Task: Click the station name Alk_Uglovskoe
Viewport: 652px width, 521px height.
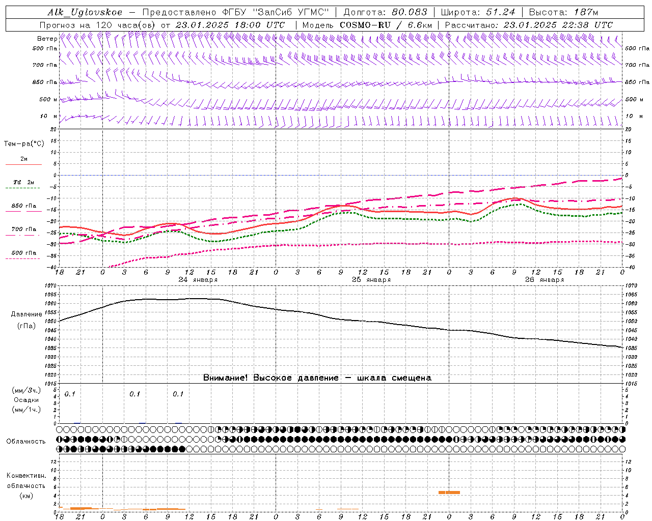Action: [x=85, y=12]
